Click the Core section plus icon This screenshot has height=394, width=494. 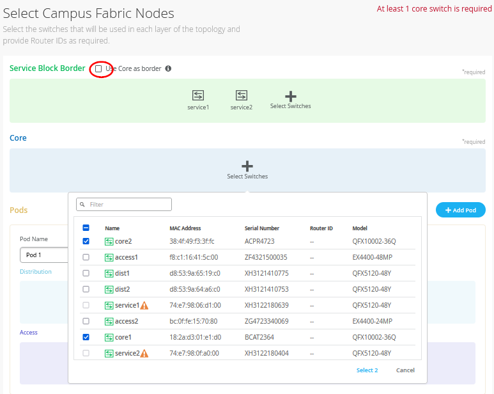[247, 166]
